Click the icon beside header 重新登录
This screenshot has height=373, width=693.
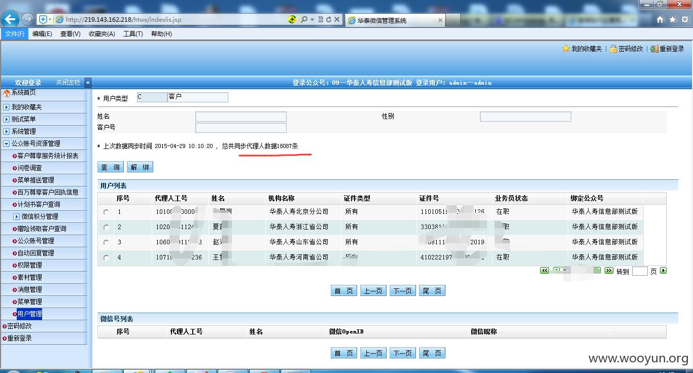[x=654, y=49]
